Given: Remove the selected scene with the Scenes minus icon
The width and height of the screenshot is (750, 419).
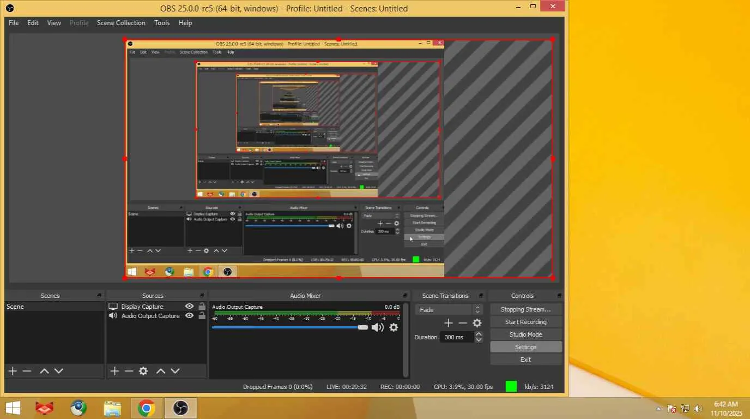Looking at the screenshot, I should click(x=27, y=371).
